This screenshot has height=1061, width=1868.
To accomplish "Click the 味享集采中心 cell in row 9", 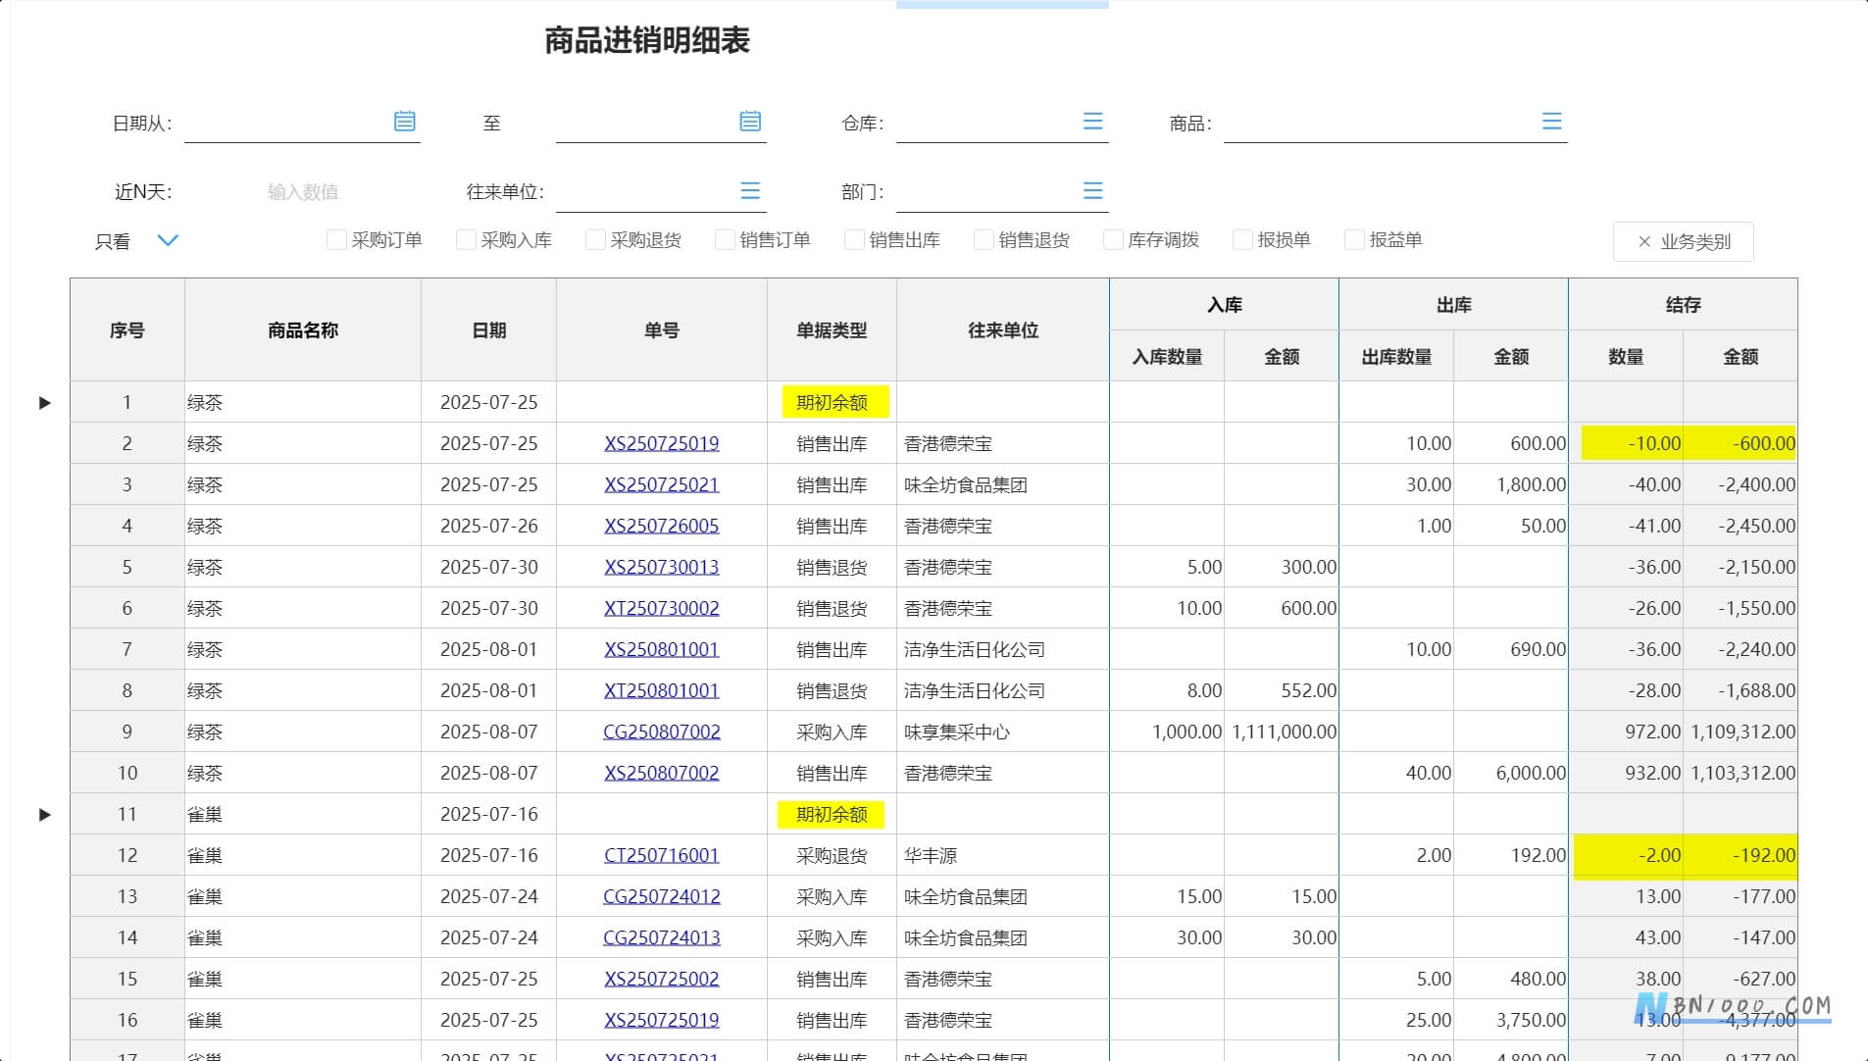I will 1003,732.
